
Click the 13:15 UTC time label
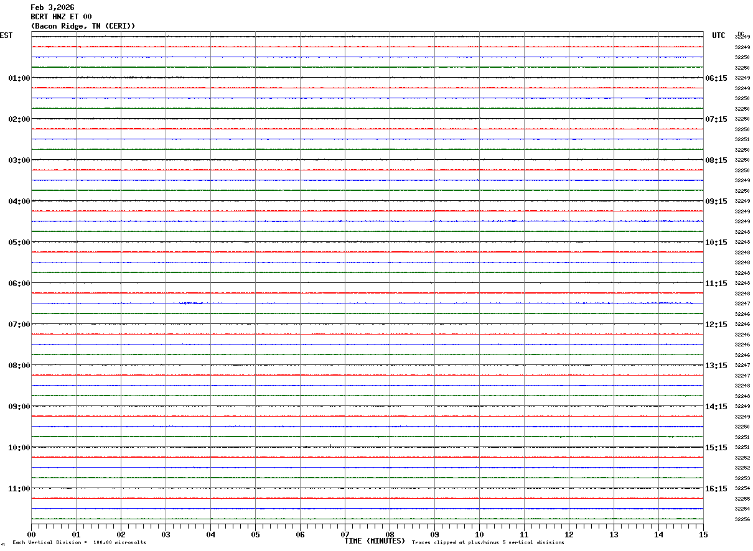click(x=716, y=366)
